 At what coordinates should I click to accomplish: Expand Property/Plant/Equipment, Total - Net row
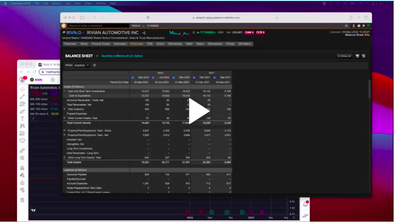65,135
